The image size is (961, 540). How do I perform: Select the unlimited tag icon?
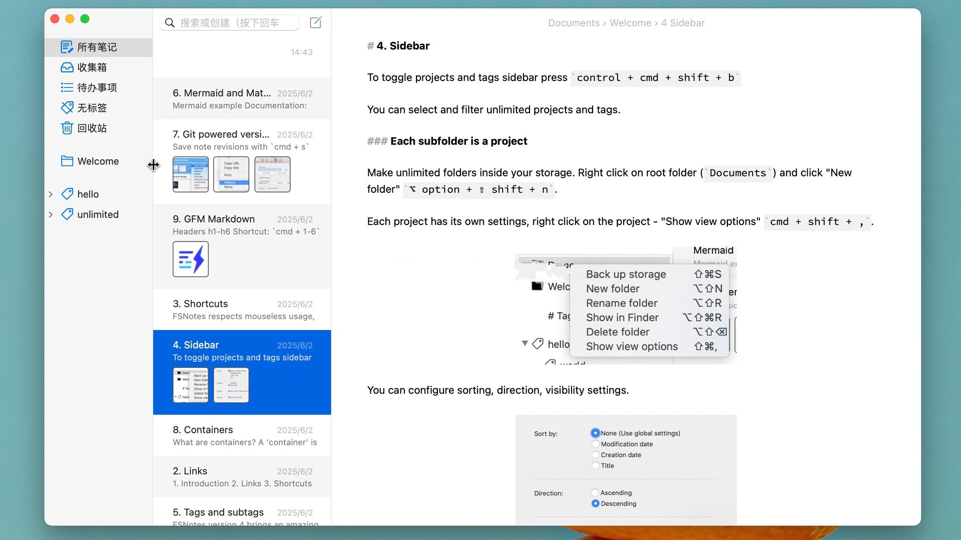pyautogui.click(x=67, y=214)
